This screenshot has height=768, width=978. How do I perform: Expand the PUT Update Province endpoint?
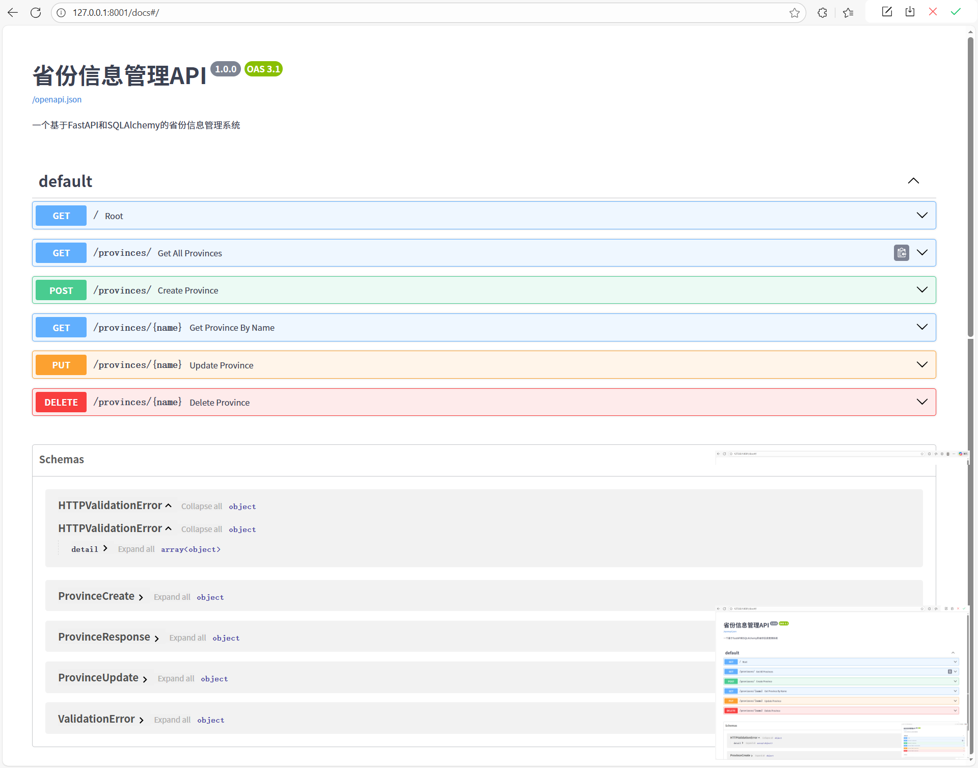(922, 364)
